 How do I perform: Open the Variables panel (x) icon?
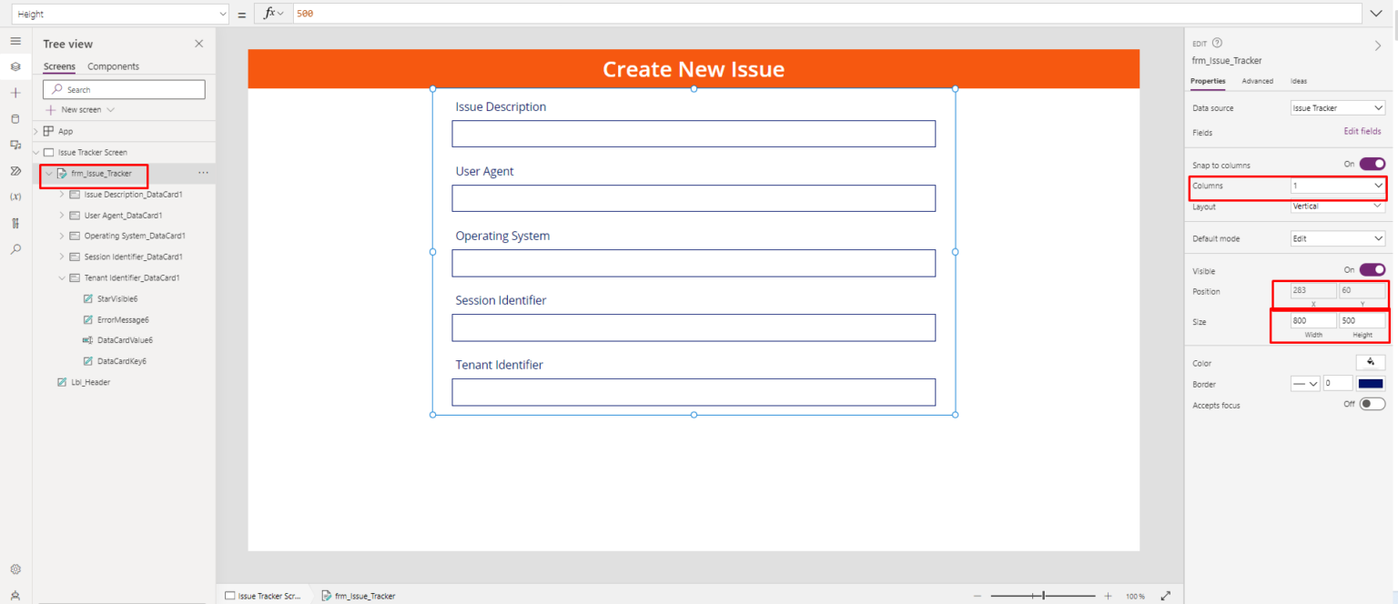pos(15,196)
